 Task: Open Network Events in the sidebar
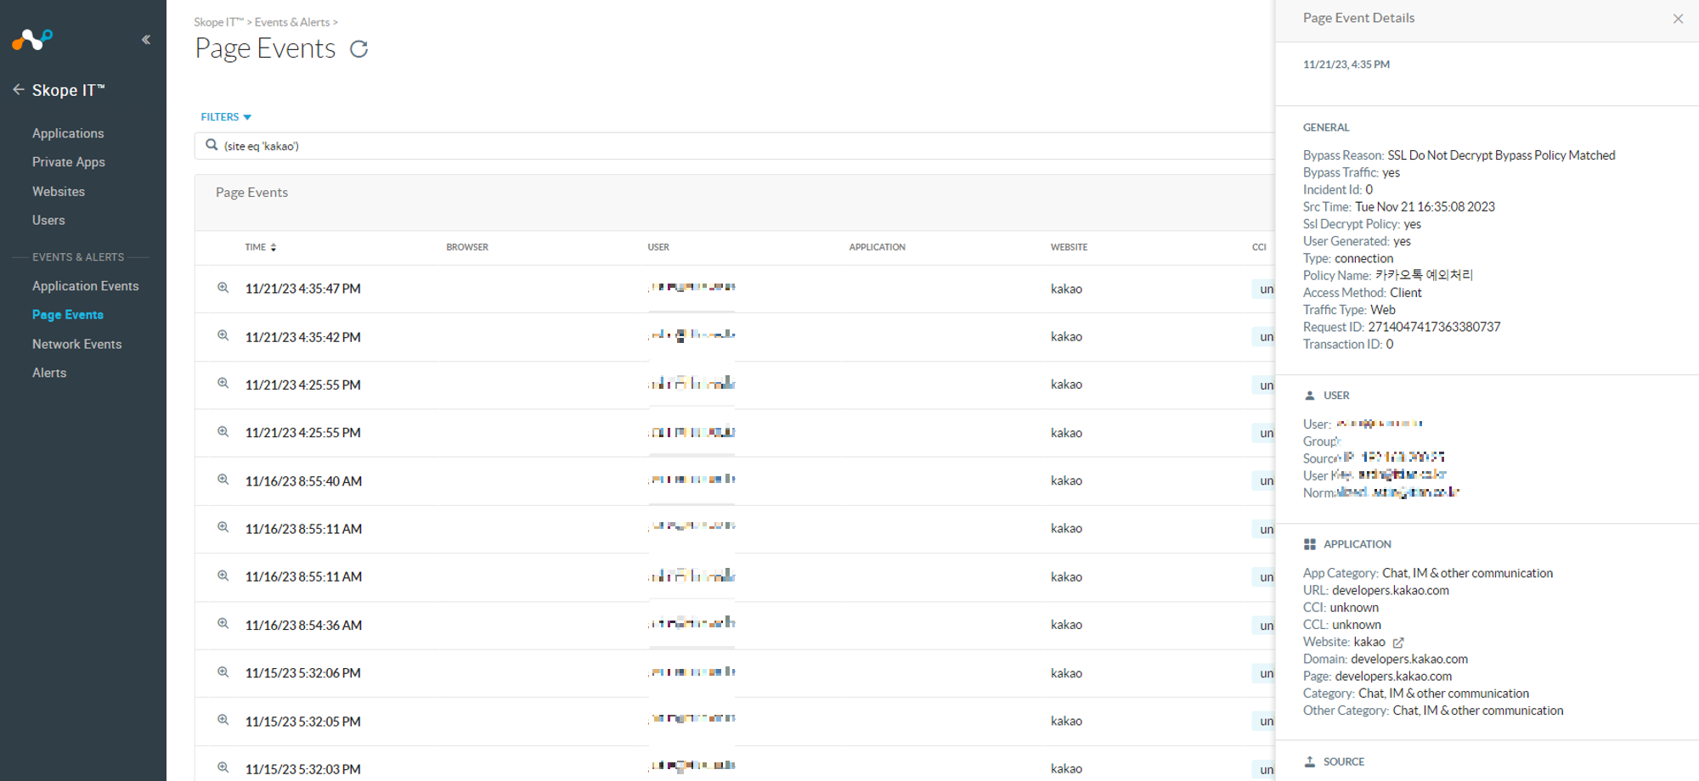77,344
